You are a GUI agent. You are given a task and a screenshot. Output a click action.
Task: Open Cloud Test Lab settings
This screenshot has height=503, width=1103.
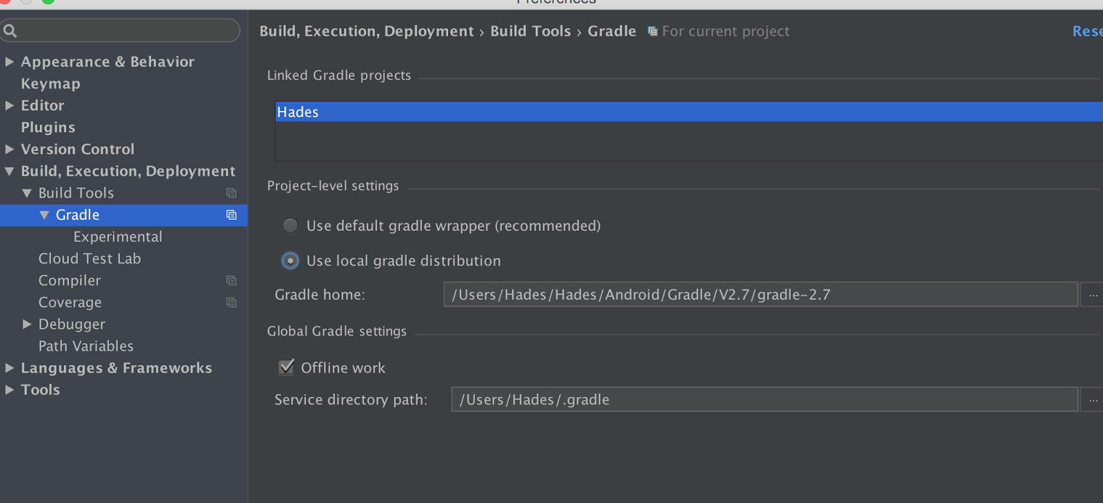[x=90, y=258]
